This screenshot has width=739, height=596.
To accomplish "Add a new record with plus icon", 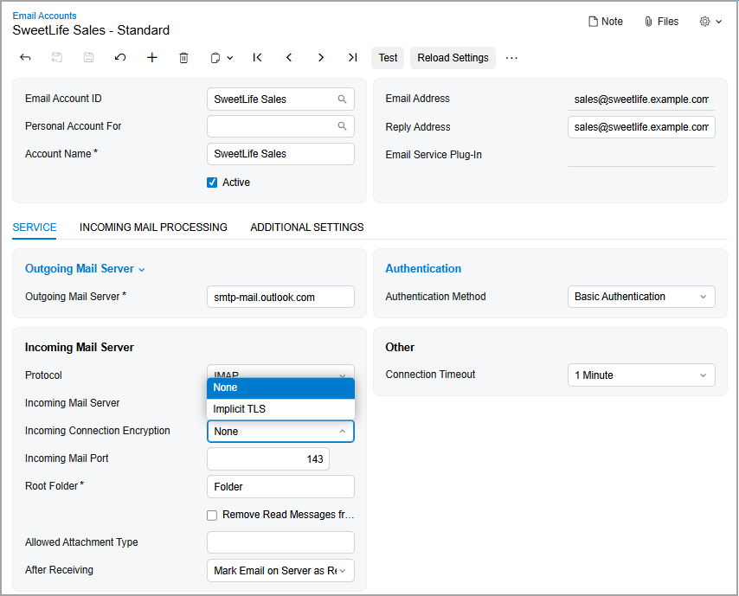I will click(x=152, y=58).
